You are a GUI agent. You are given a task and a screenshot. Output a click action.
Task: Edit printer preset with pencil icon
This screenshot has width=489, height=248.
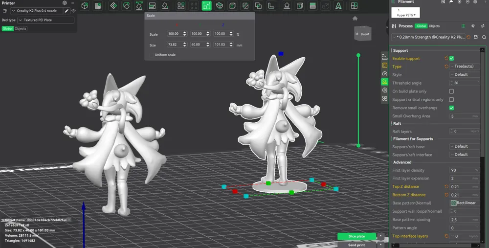(67, 11)
